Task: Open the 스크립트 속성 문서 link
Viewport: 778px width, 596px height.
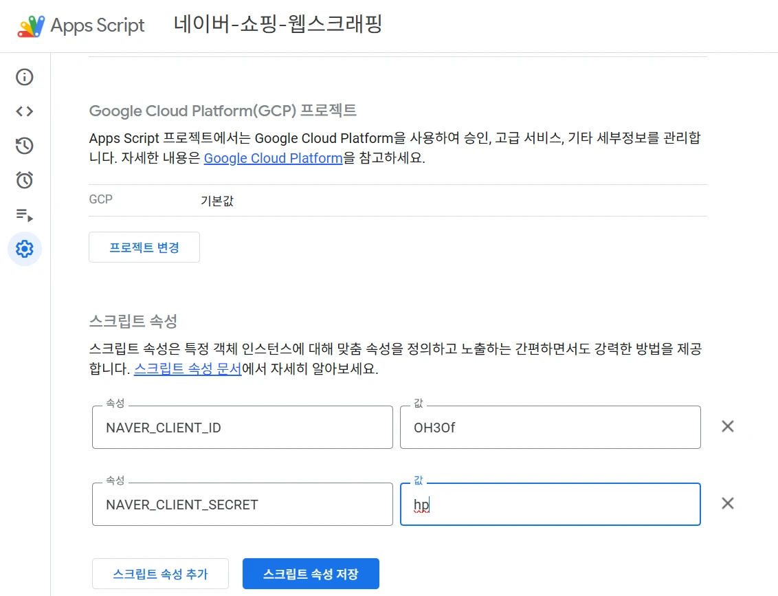Action: (x=187, y=368)
